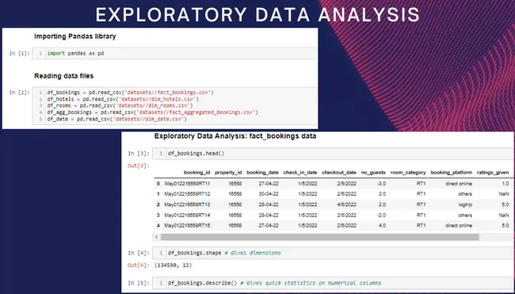Click the In [4]: cell prompt

point(139,253)
